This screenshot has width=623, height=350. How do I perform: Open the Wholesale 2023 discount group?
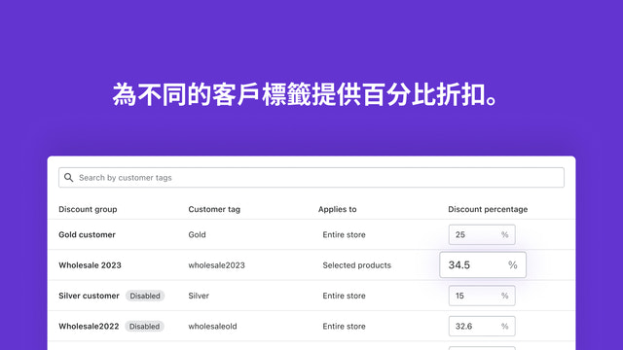(x=90, y=265)
